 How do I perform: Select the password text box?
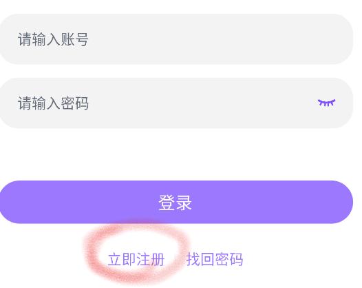(176, 103)
